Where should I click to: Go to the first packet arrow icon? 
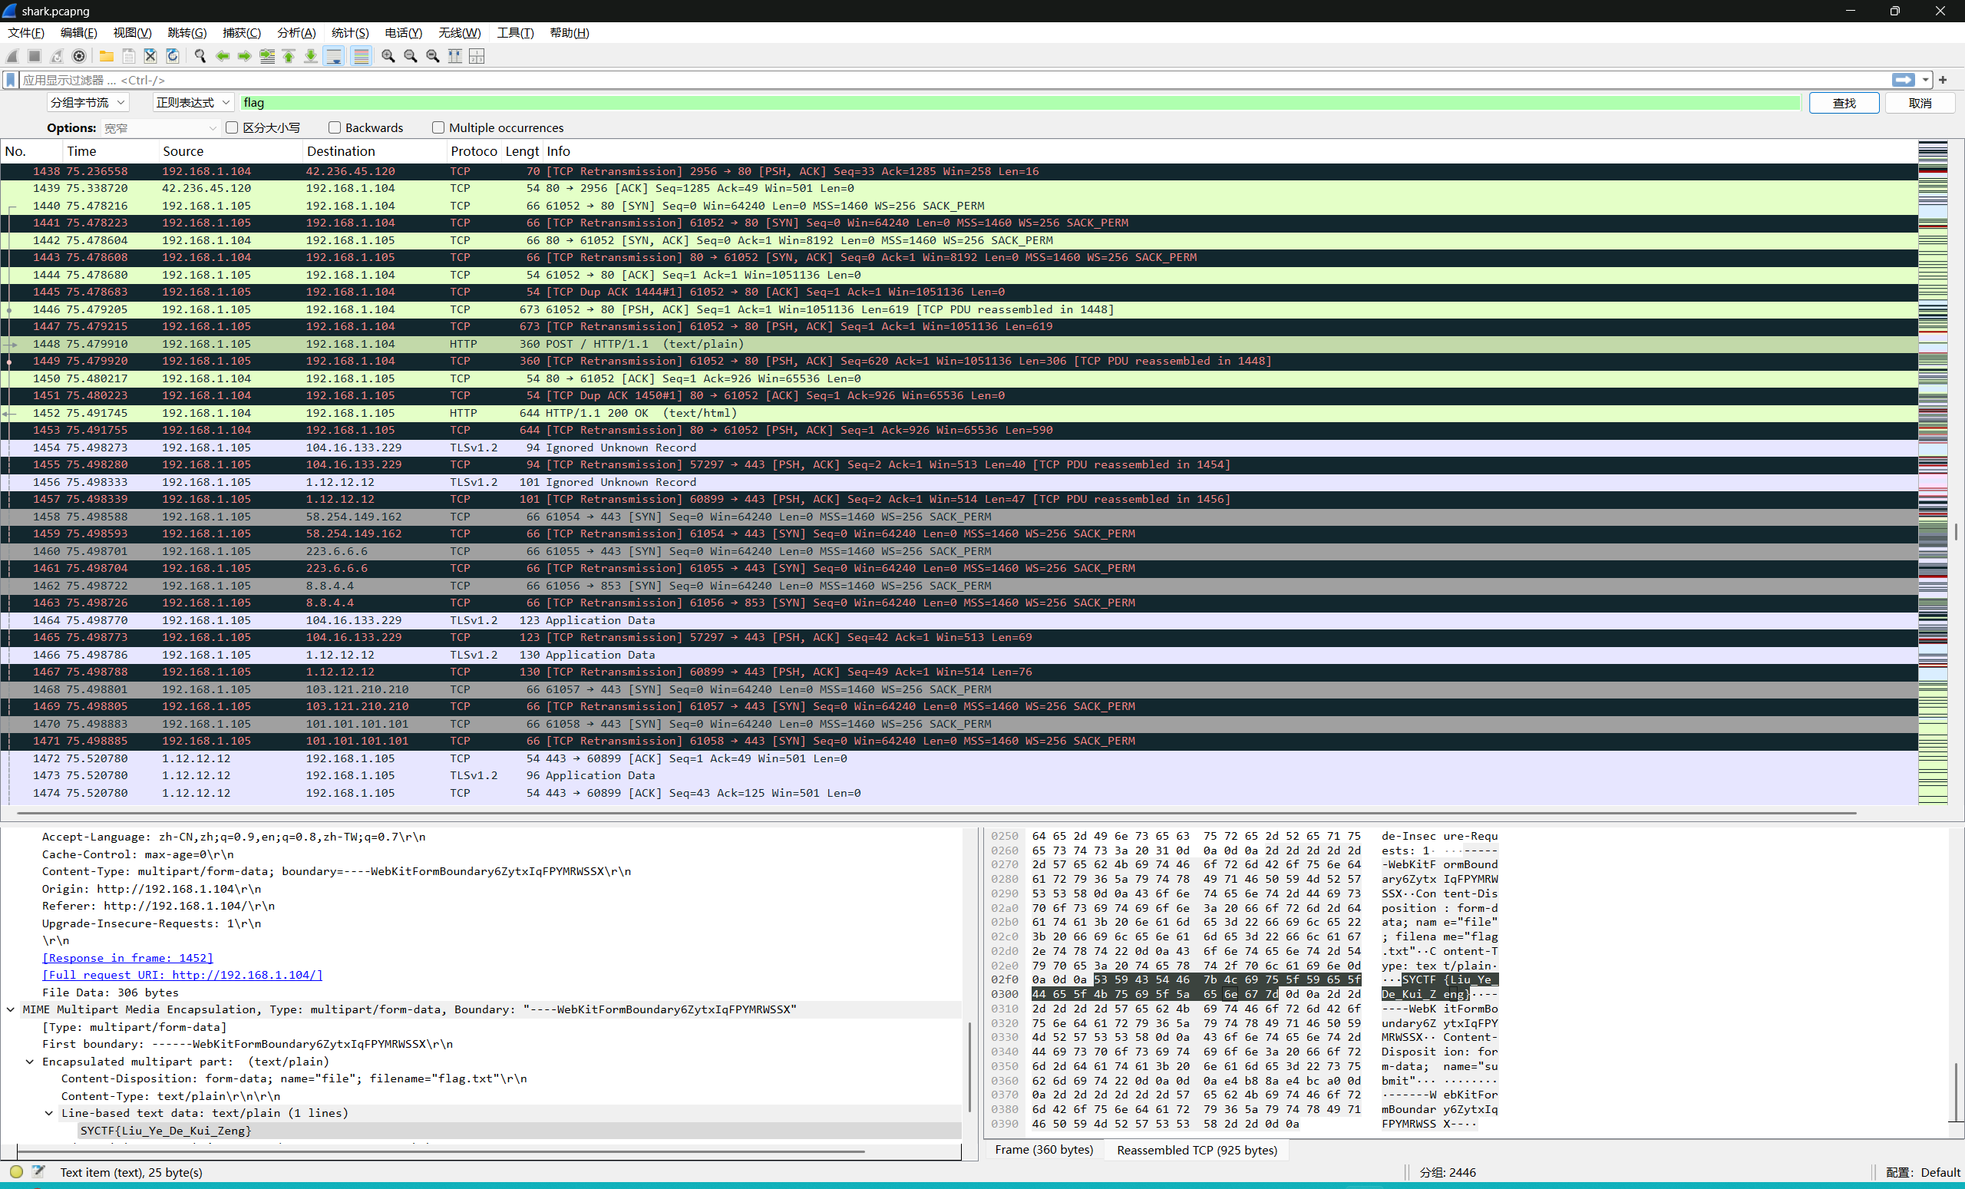(289, 56)
